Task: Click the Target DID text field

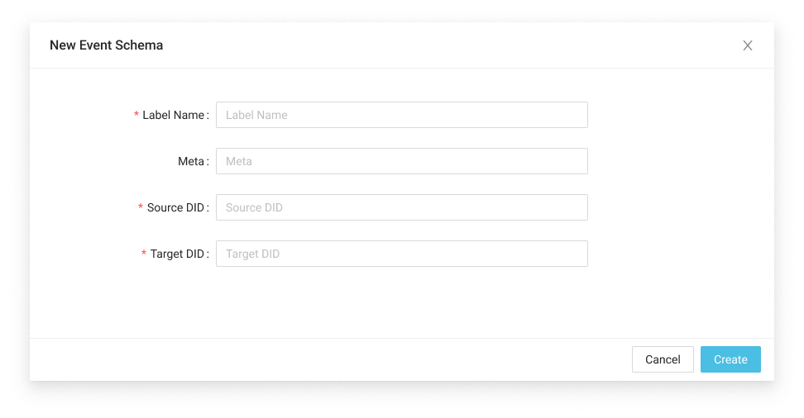Action: pyautogui.click(x=401, y=254)
